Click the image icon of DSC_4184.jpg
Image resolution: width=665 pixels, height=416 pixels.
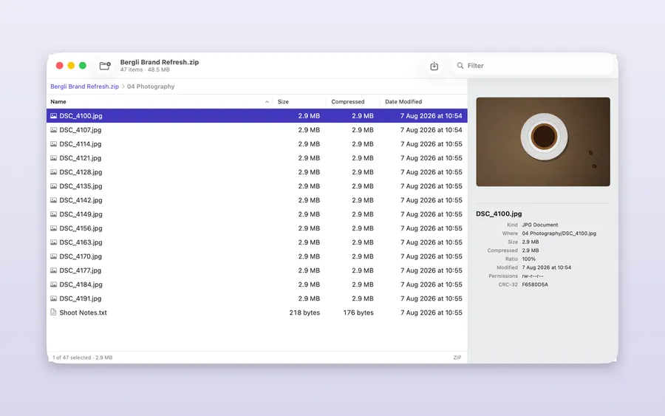pos(53,284)
